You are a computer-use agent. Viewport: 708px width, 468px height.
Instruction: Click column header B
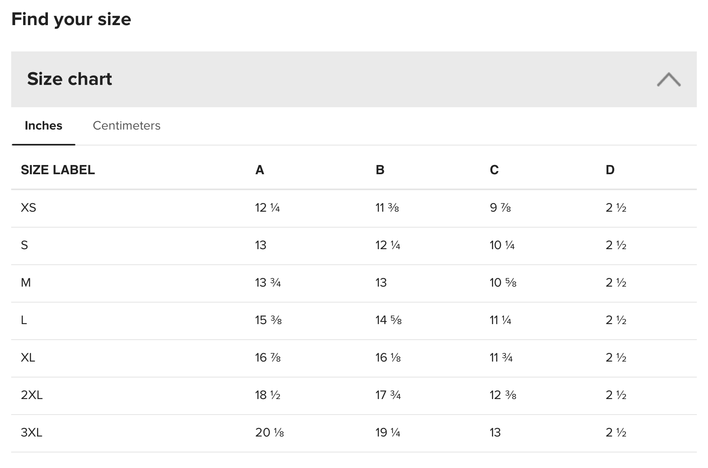380,170
